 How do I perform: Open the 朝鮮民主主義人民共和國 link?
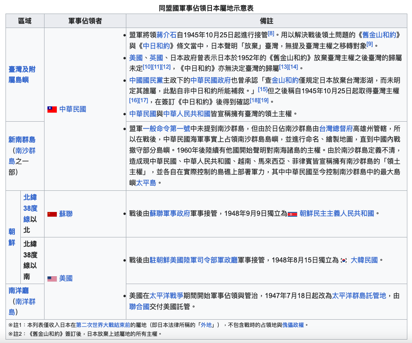[337, 213]
